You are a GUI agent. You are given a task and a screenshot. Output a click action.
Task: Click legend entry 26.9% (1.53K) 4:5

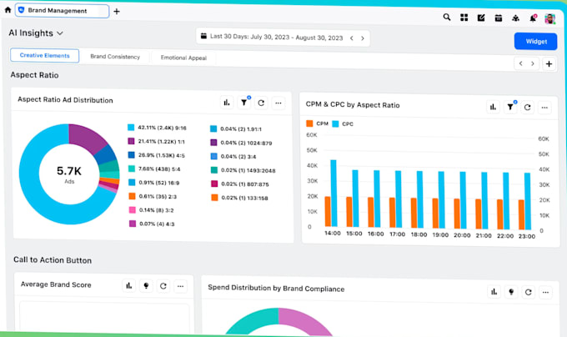tap(156, 155)
